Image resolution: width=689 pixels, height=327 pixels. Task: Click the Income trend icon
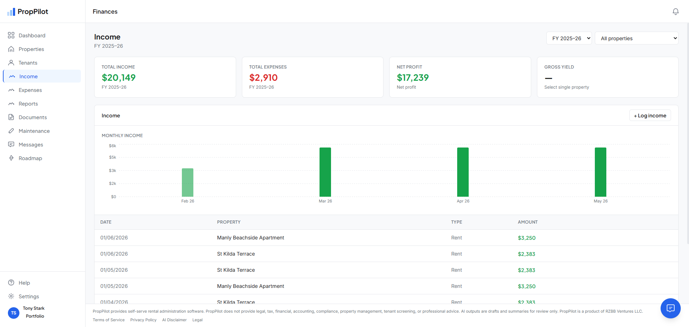(12, 76)
